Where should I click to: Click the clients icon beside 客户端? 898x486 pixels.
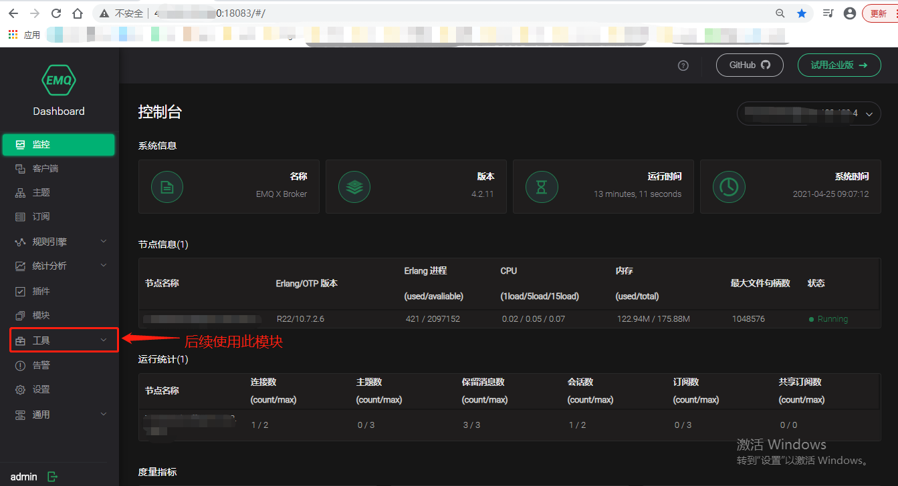click(x=20, y=168)
